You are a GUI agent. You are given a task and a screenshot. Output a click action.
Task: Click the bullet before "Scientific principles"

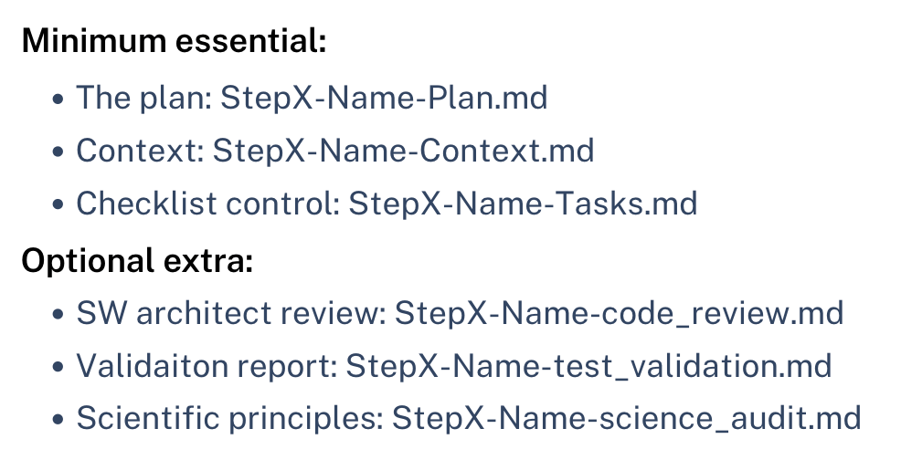58,420
